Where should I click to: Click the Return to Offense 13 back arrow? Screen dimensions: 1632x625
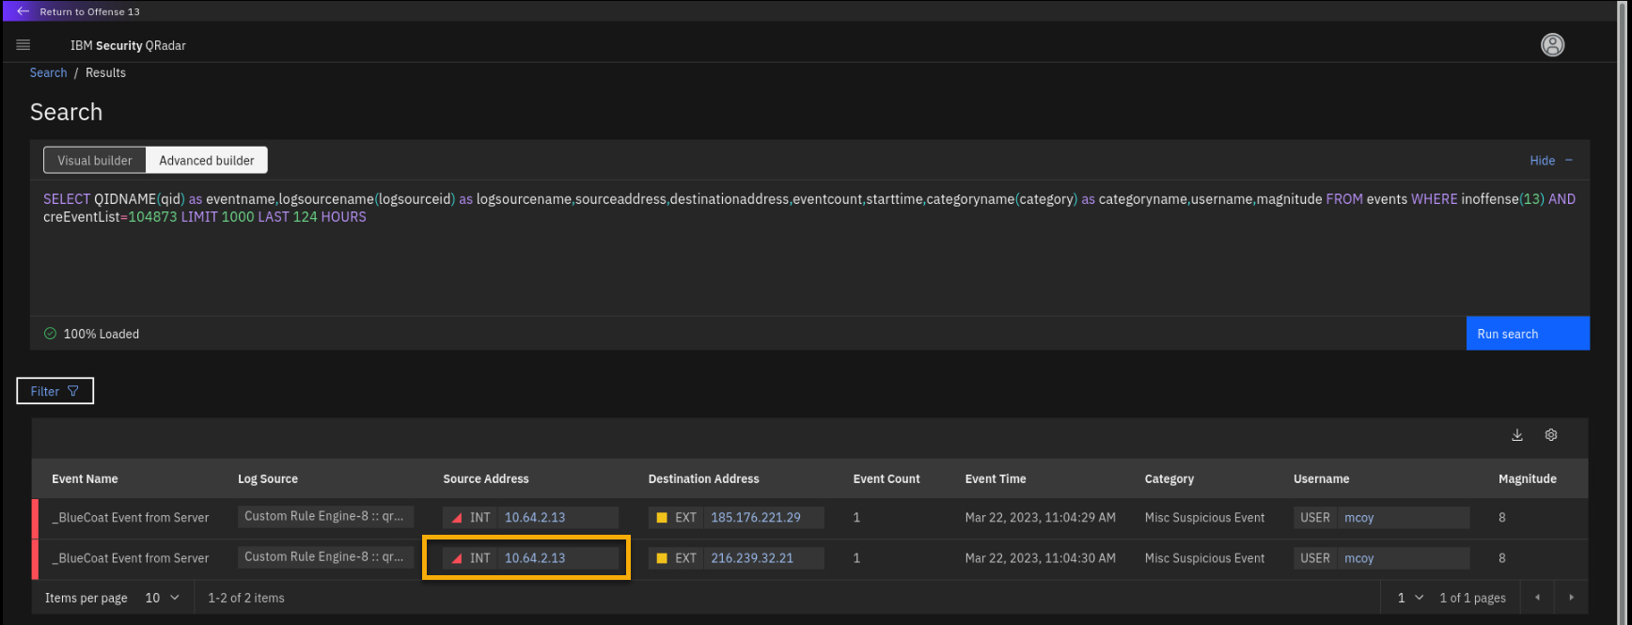tap(24, 11)
